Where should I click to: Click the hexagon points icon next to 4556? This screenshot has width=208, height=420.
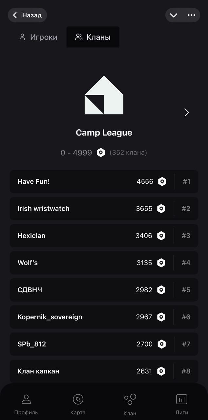click(x=162, y=181)
